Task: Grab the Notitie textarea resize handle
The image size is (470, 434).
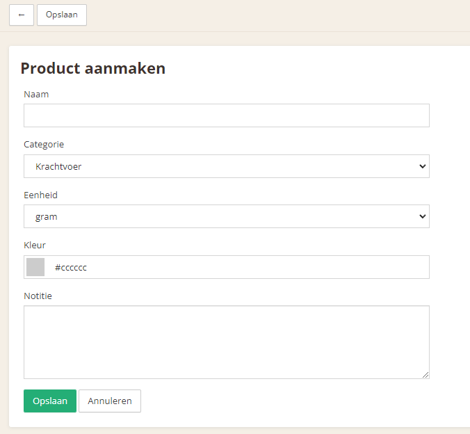Action: (x=426, y=375)
